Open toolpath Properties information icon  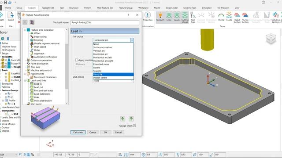pyautogui.click(x=148, y=17)
